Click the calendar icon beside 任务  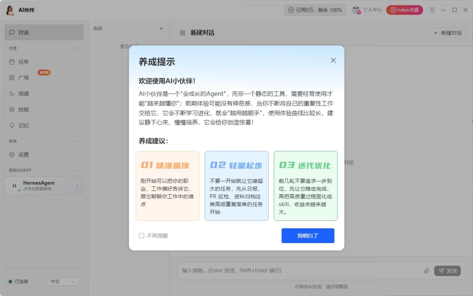coord(12,62)
